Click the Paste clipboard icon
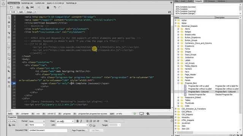Screen dimensions: 243x136 pos(48,7)
